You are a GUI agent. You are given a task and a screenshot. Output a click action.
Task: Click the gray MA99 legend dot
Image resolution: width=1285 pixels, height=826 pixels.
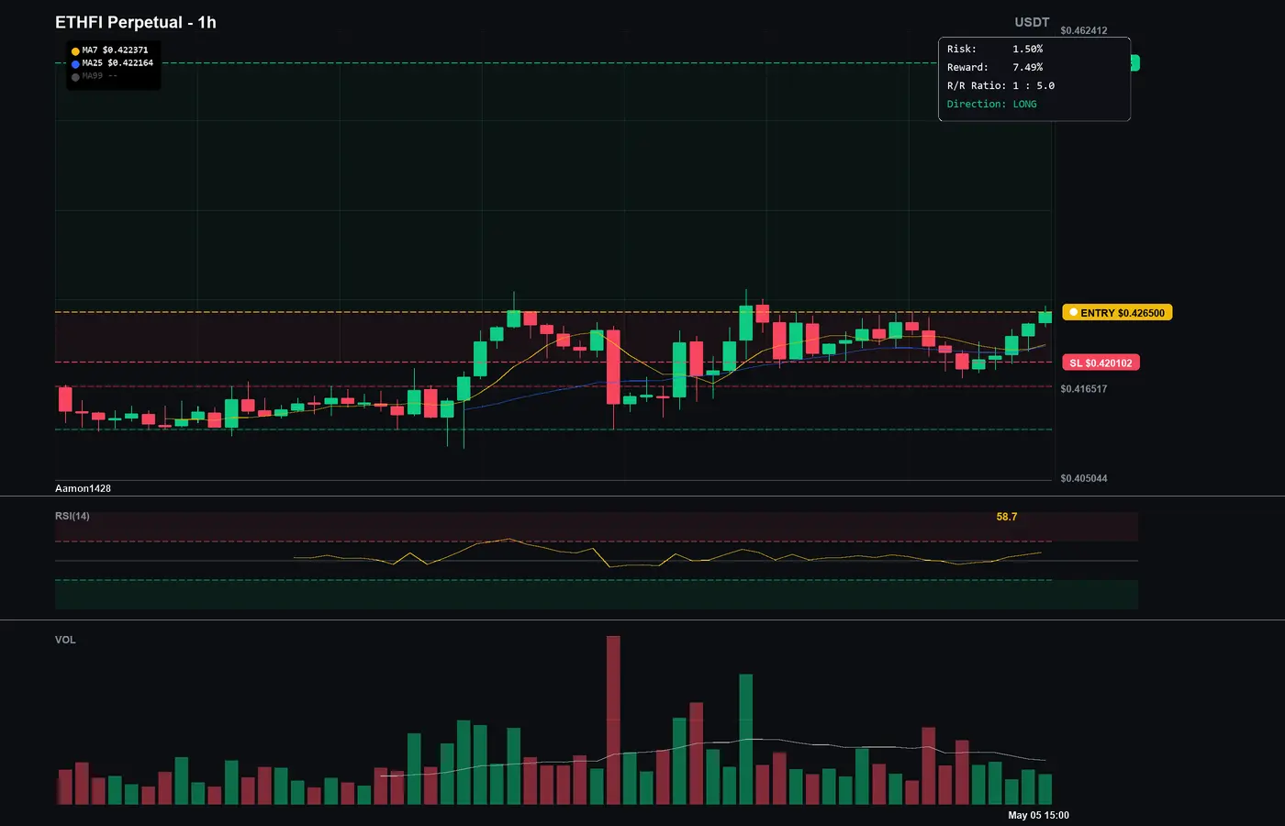pos(75,77)
